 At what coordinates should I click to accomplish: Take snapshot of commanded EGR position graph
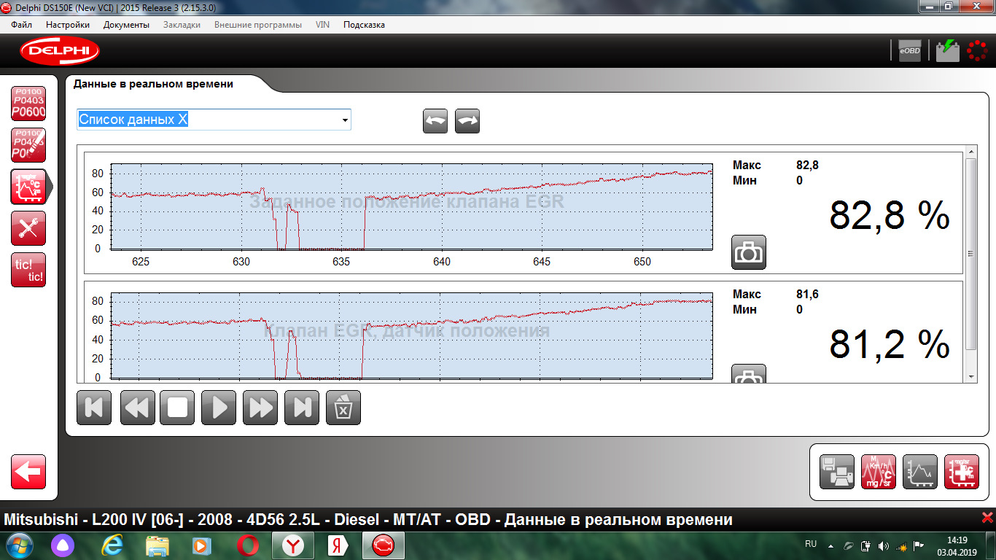coord(748,252)
